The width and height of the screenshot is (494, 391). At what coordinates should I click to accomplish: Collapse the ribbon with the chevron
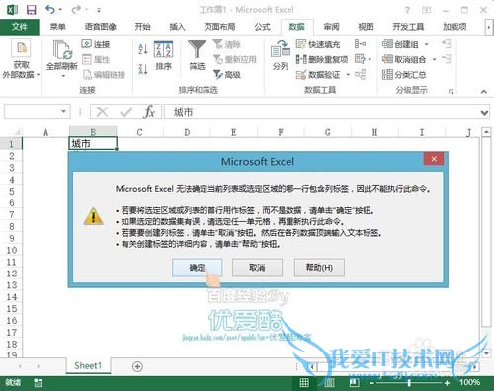[x=483, y=91]
